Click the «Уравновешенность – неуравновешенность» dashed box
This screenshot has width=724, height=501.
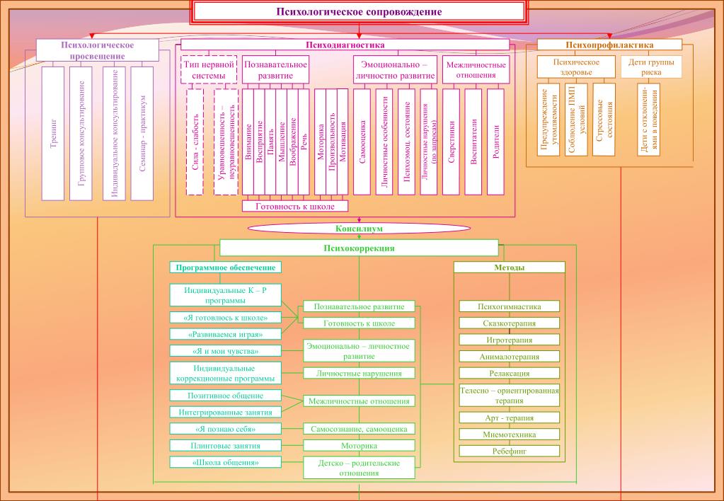coord(226,142)
